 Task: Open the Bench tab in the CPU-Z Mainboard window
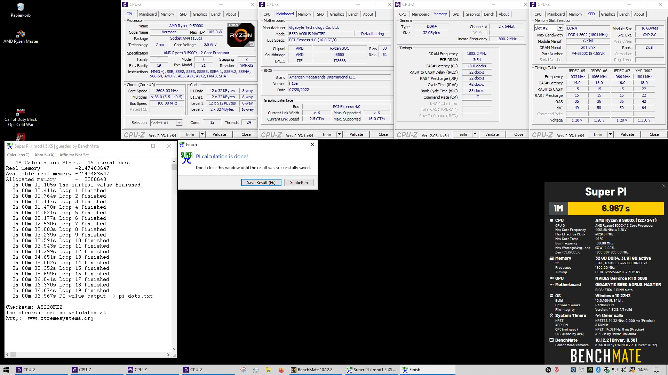pyautogui.click(x=353, y=14)
